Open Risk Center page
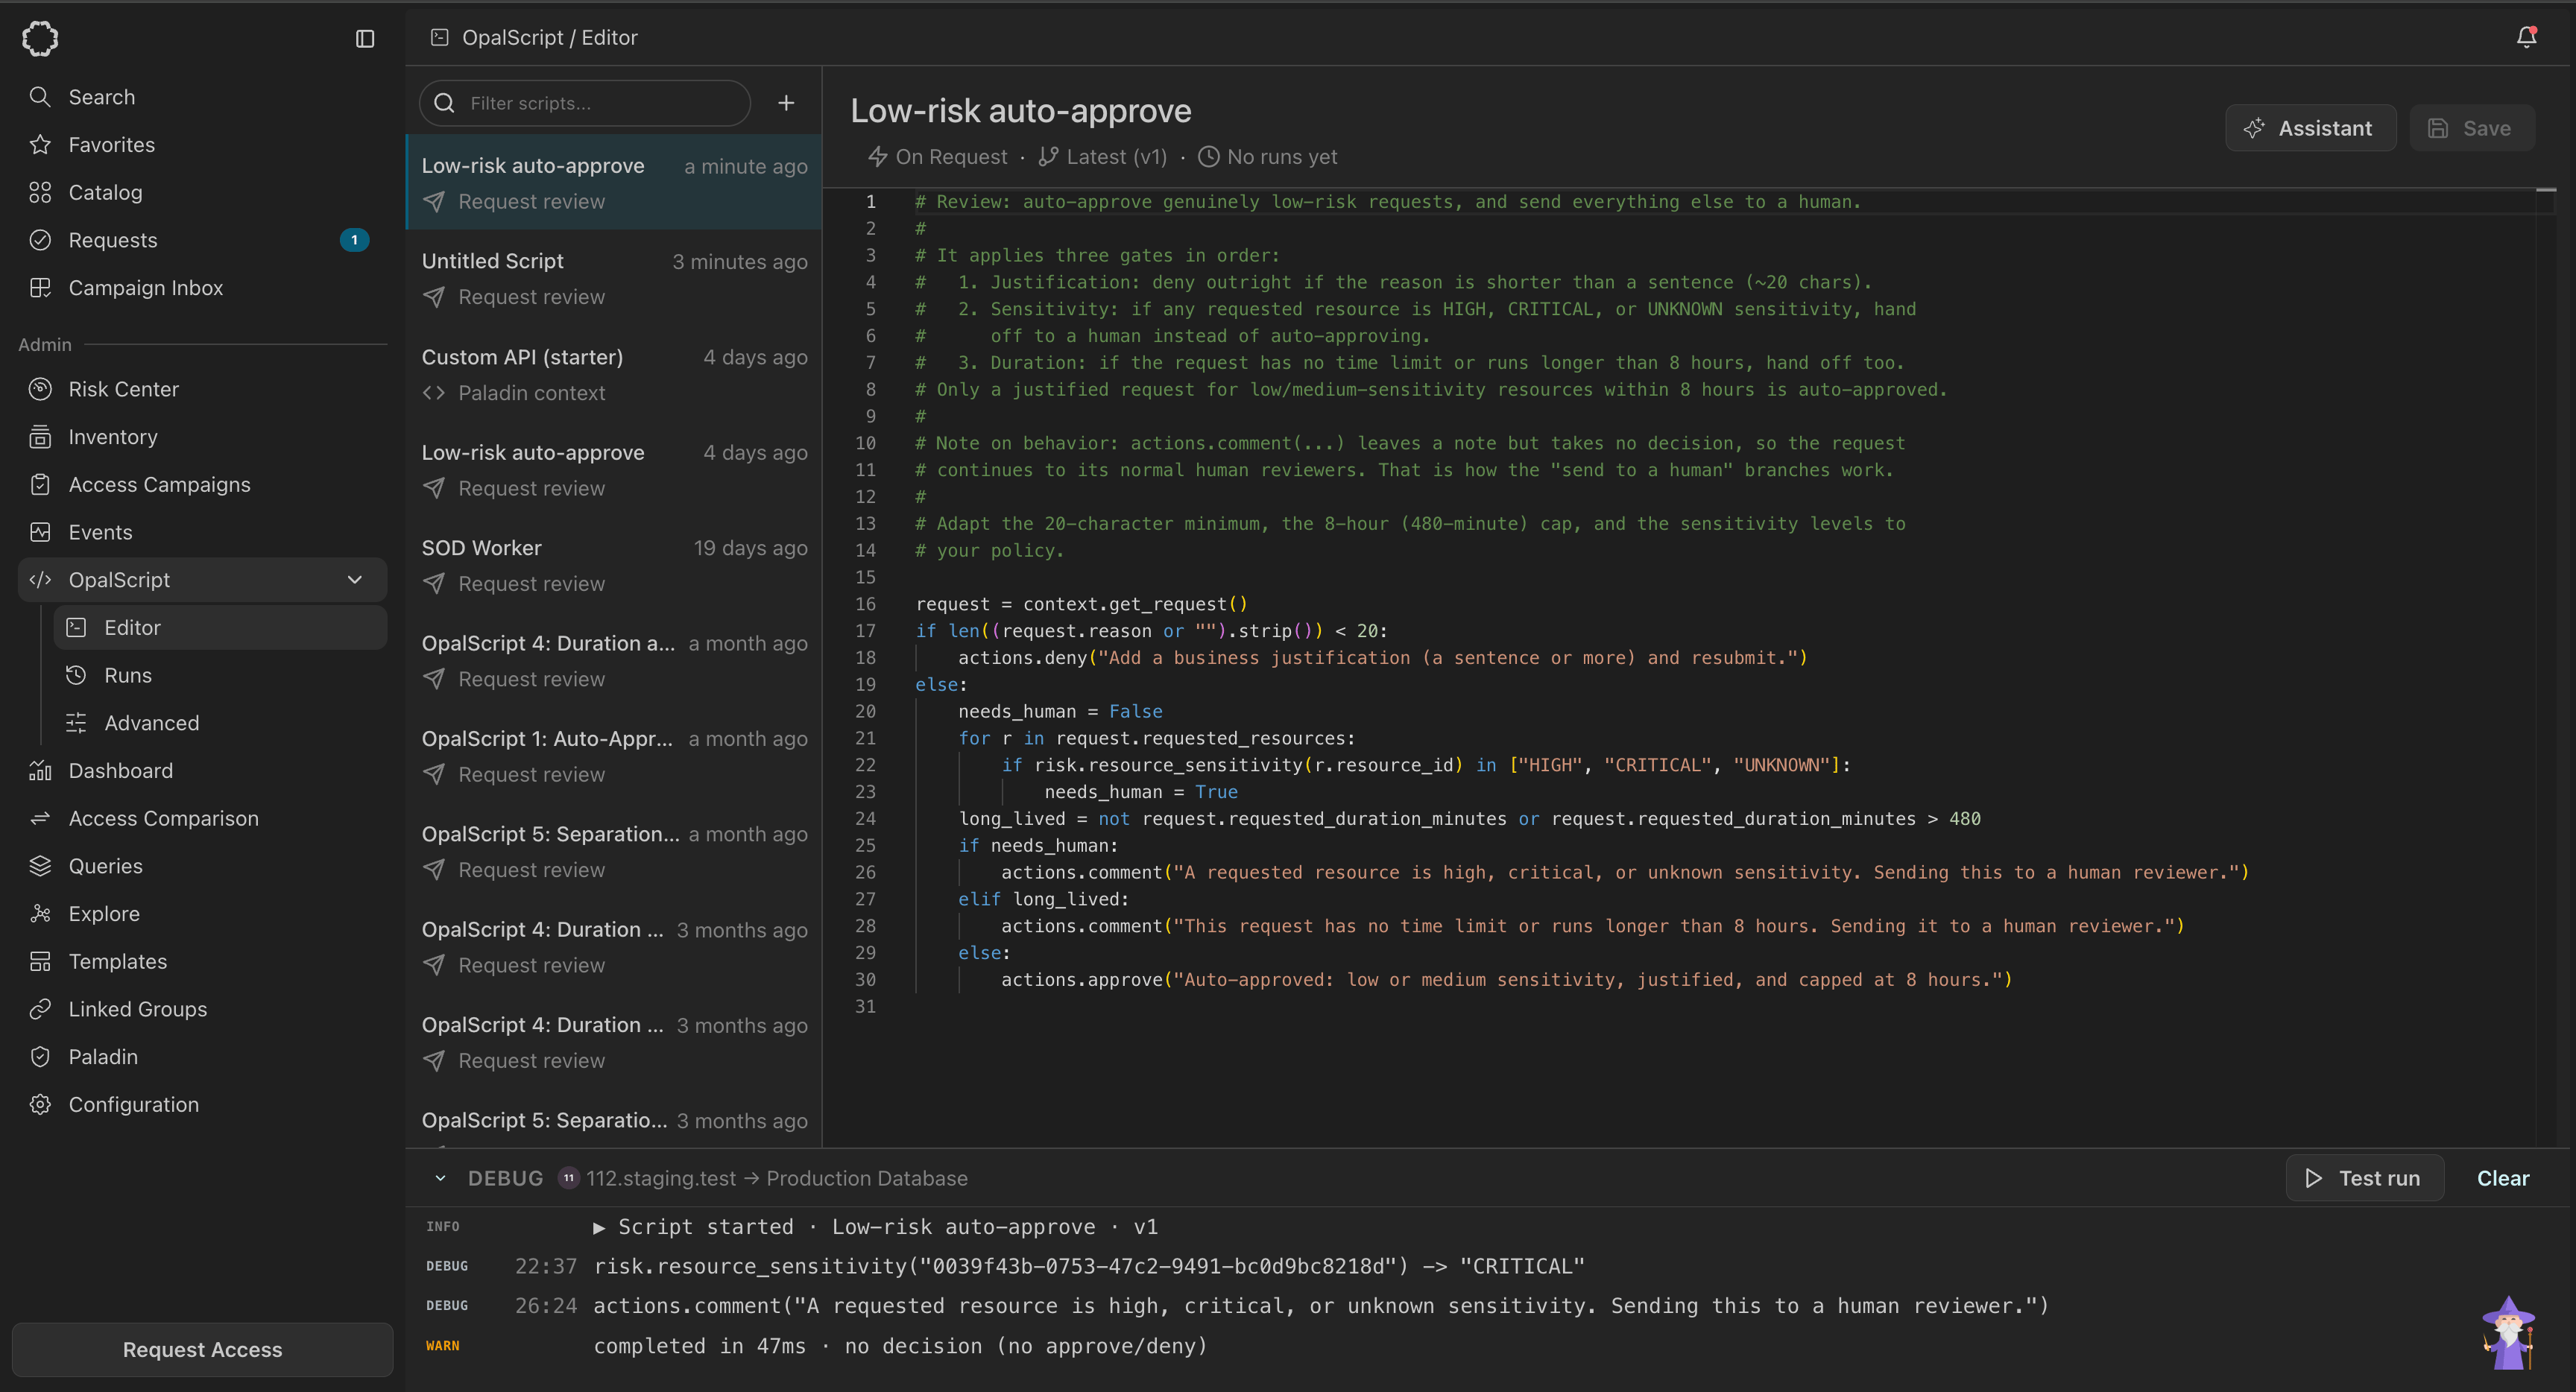 click(202, 389)
